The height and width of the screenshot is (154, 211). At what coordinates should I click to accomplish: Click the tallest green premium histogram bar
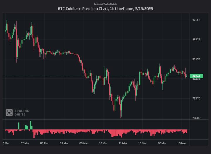pos(30,125)
